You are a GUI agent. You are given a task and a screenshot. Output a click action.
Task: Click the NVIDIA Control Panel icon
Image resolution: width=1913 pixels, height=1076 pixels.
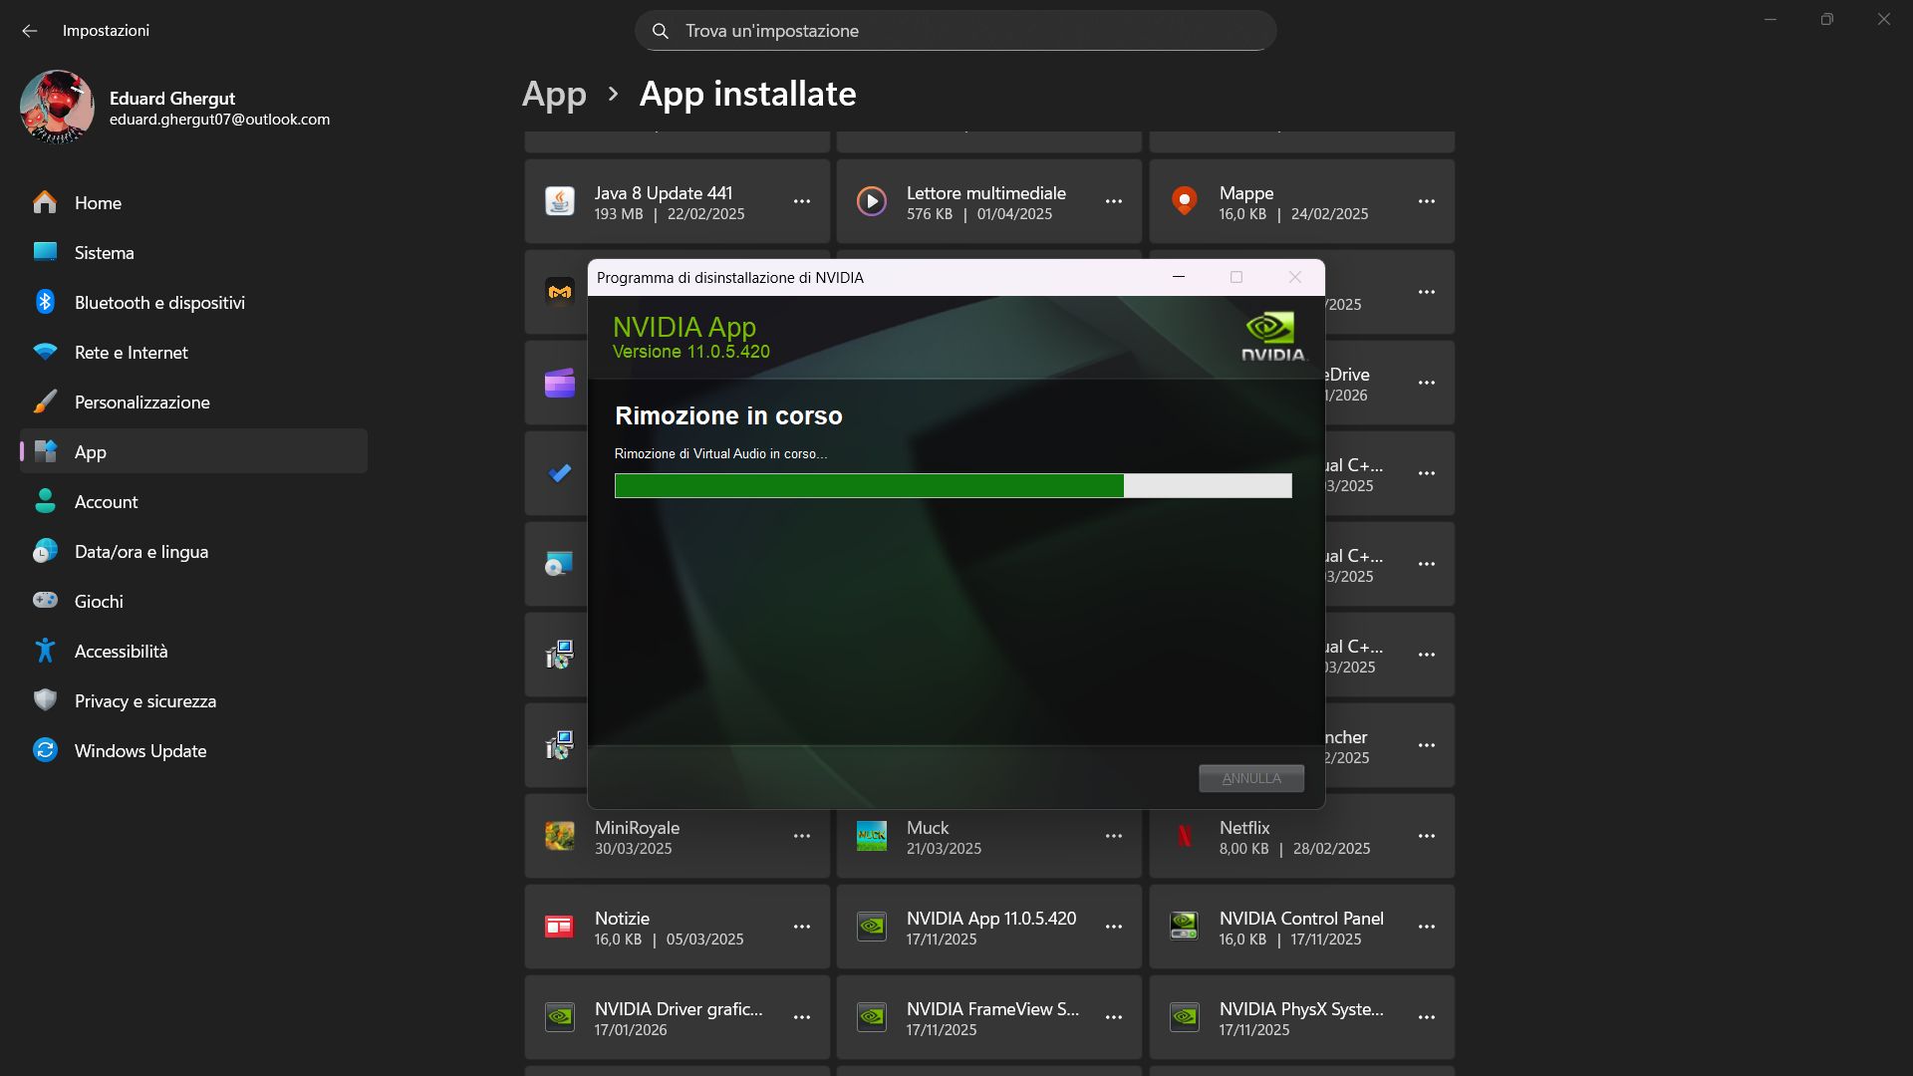(1184, 927)
